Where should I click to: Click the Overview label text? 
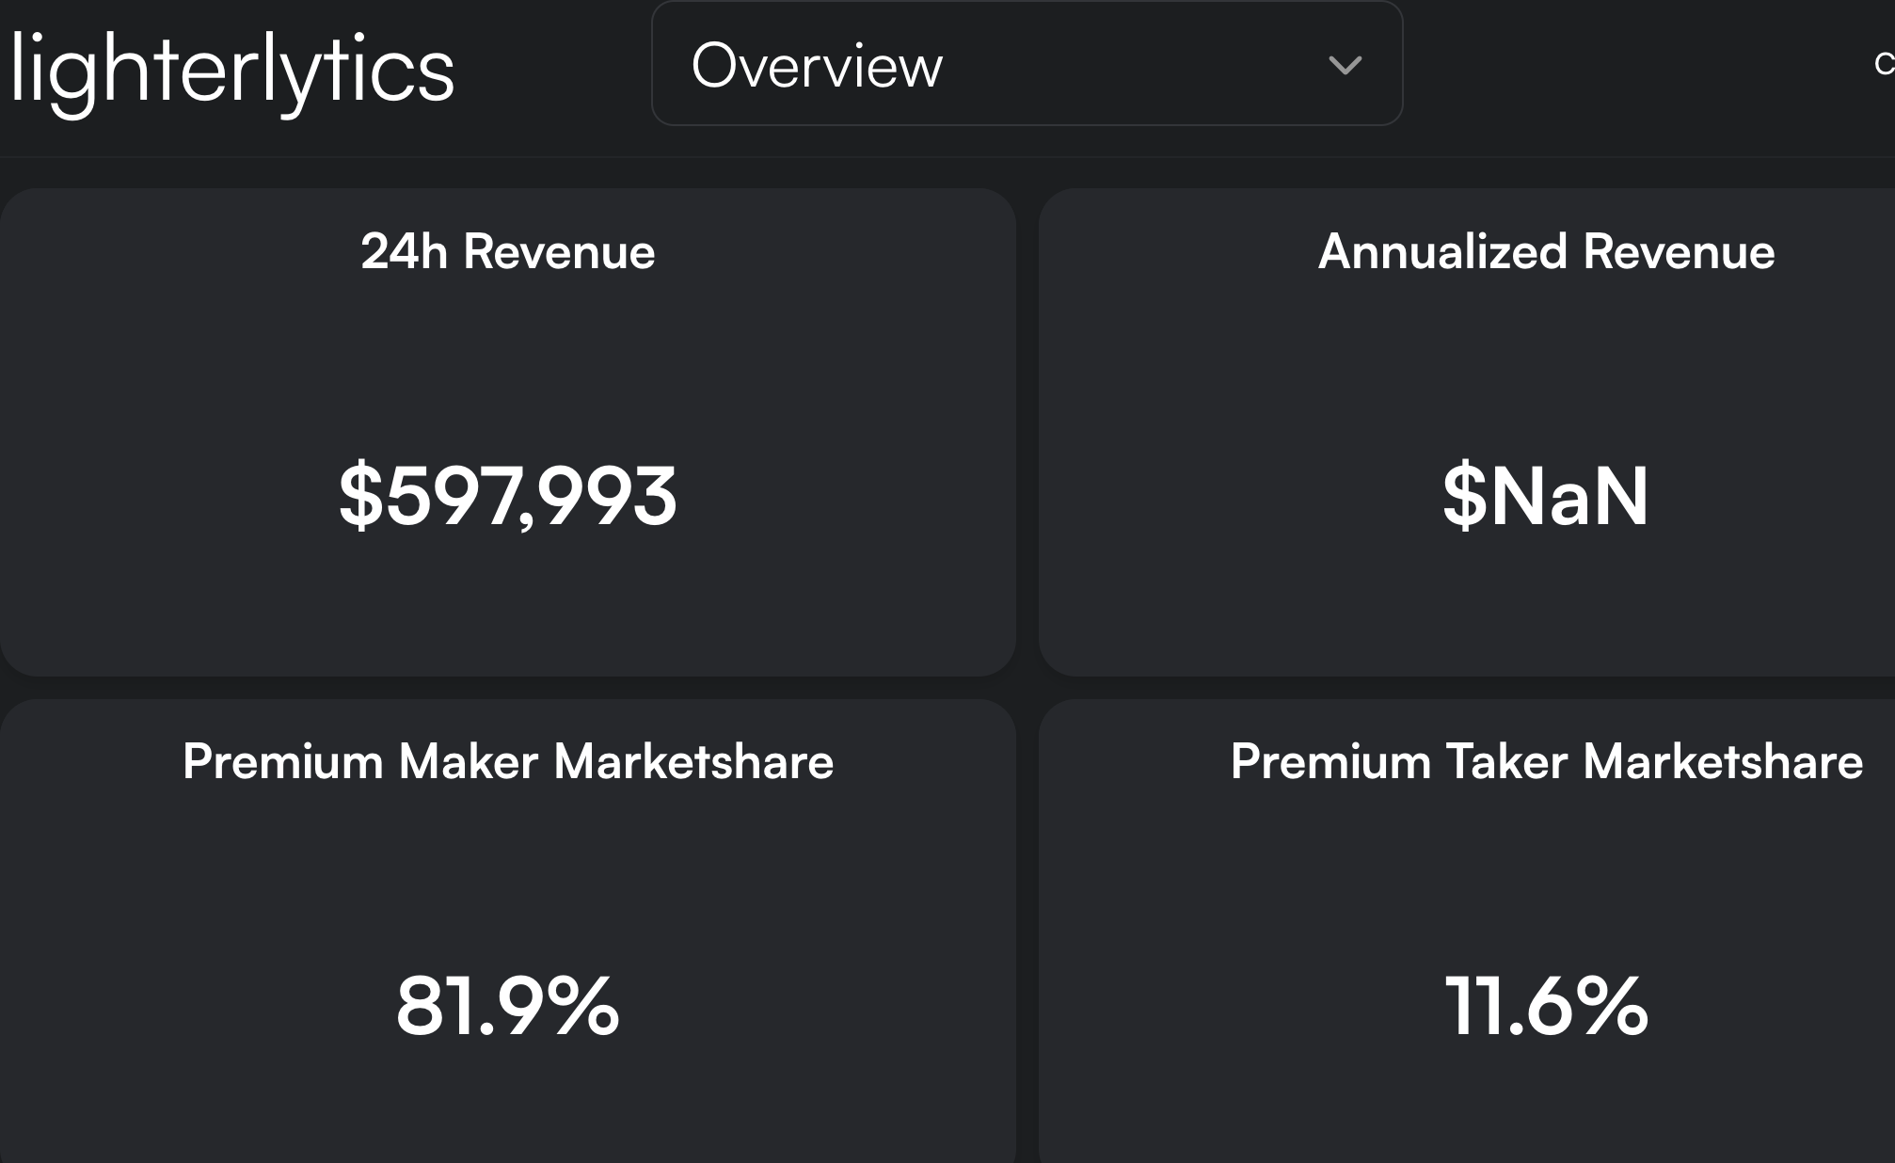816,65
